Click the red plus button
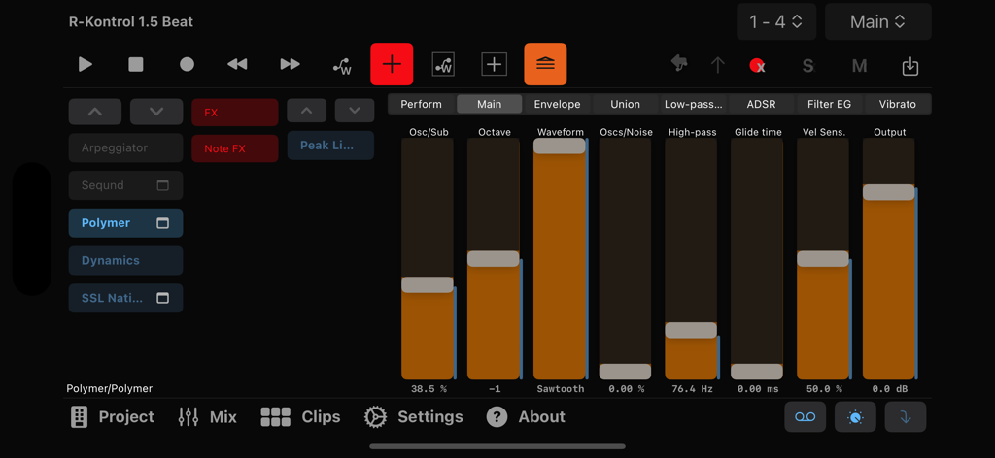995x458 pixels. (393, 64)
